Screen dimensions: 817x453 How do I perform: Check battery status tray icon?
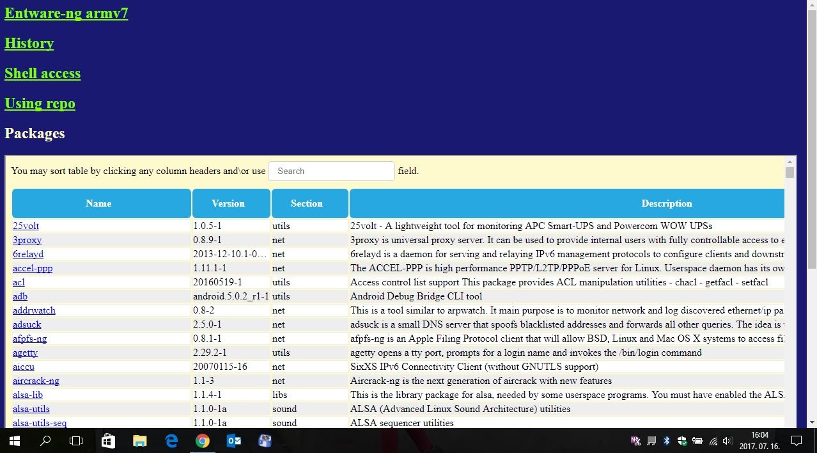tap(697, 441)
